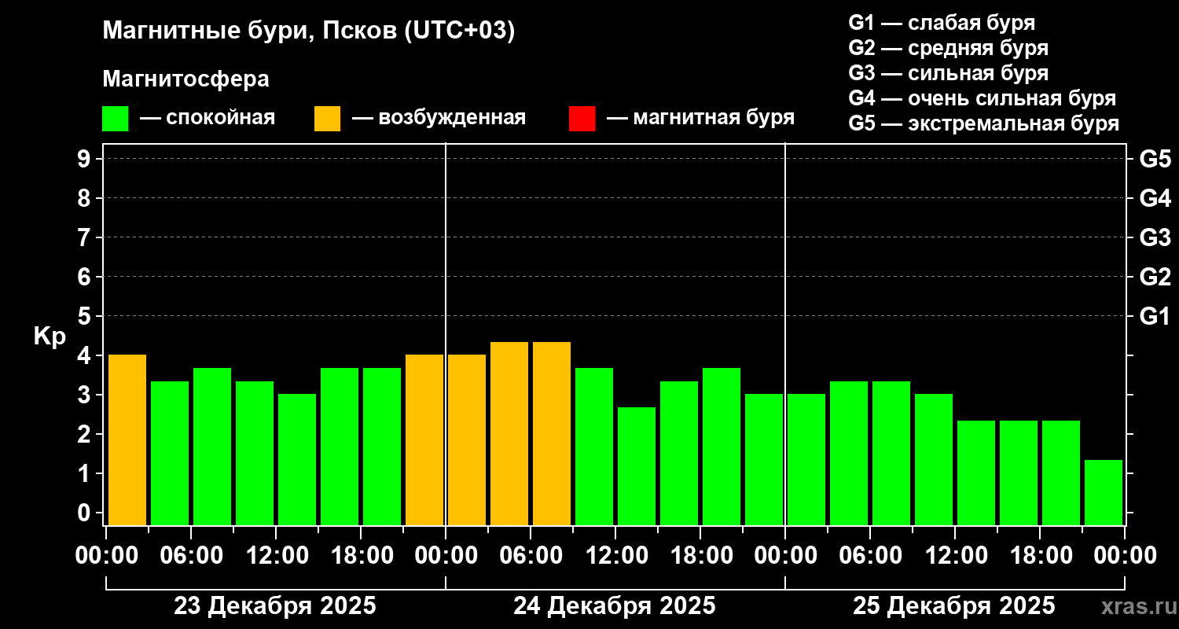
Task: Click the first orange bar on 23 December
Action: click(127, 440)
